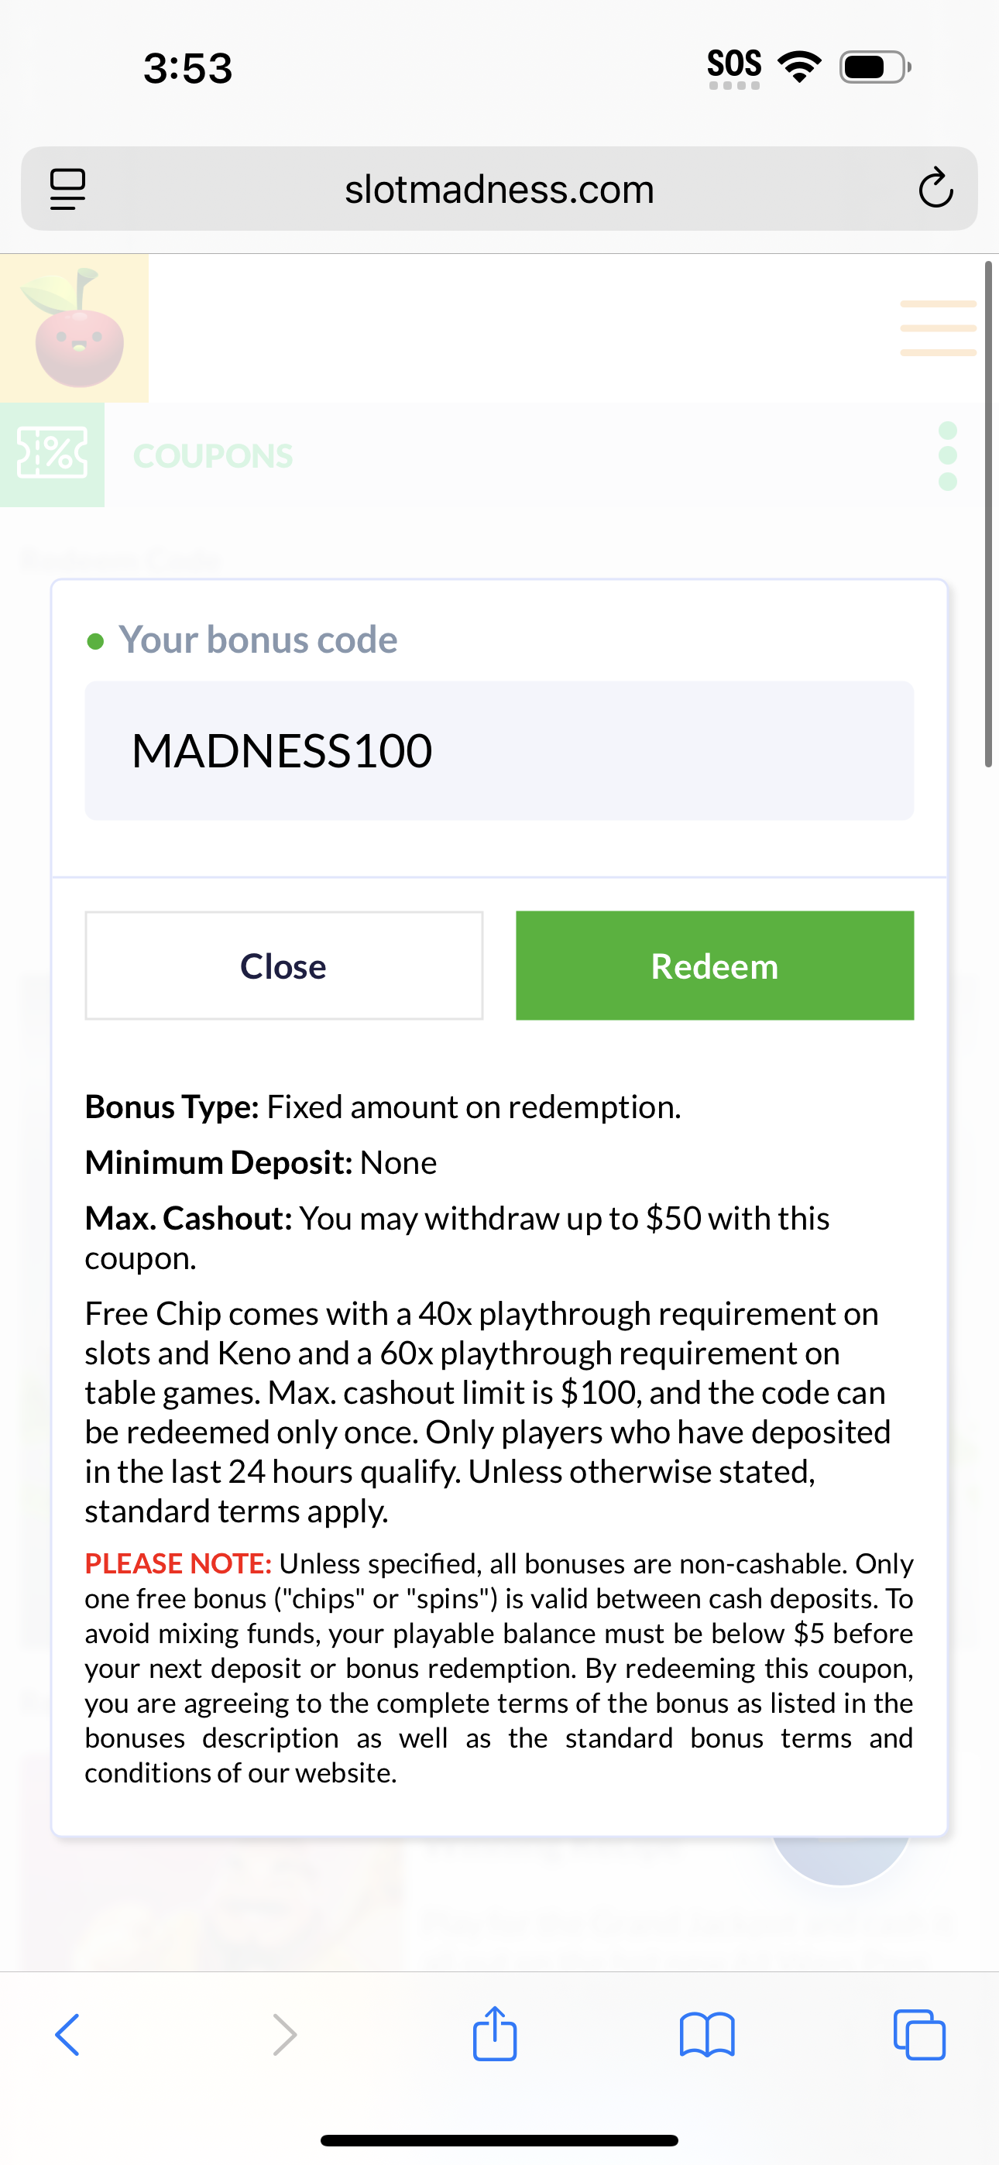Click the Close button in dialog

(284, 966)
